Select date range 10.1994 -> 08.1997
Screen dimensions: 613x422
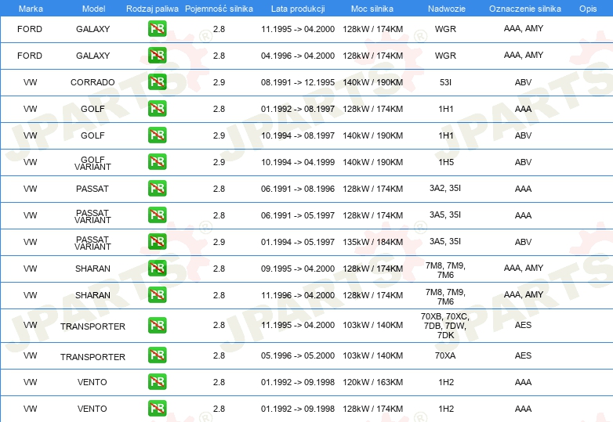click(x=298, y=135)
